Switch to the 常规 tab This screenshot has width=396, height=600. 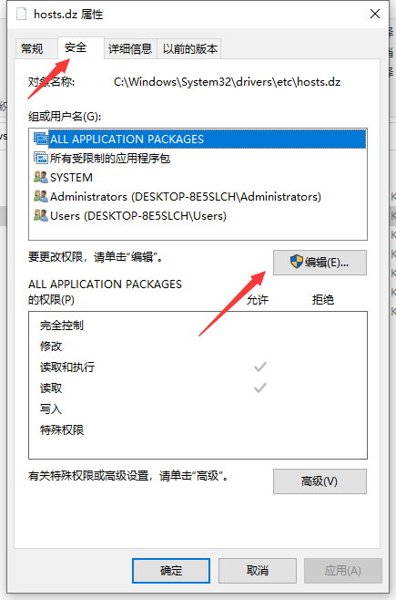point(32,49)
